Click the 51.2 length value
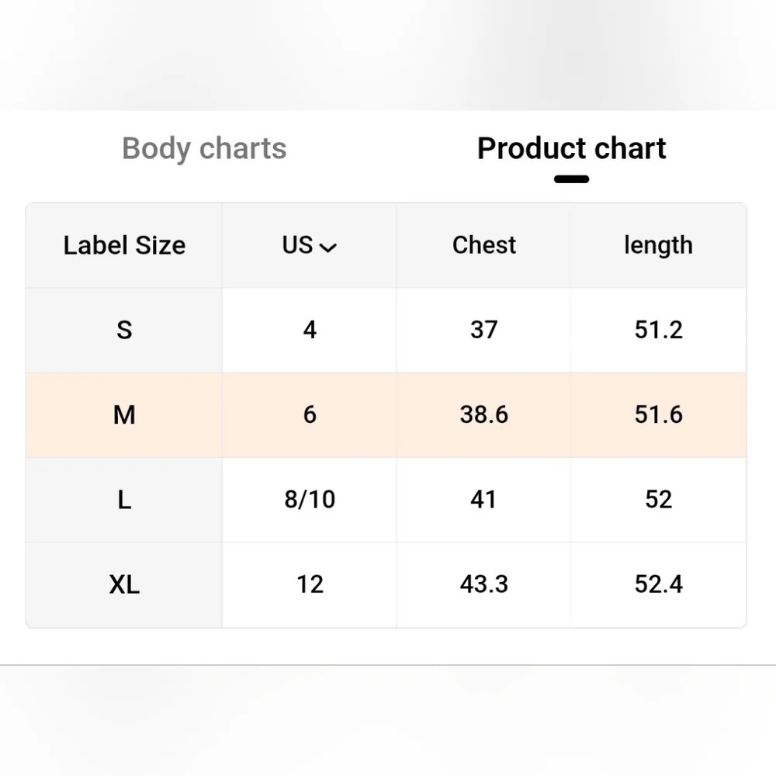Image resolution: width=776 pixels, height=776 pixels. click(658, 330)
